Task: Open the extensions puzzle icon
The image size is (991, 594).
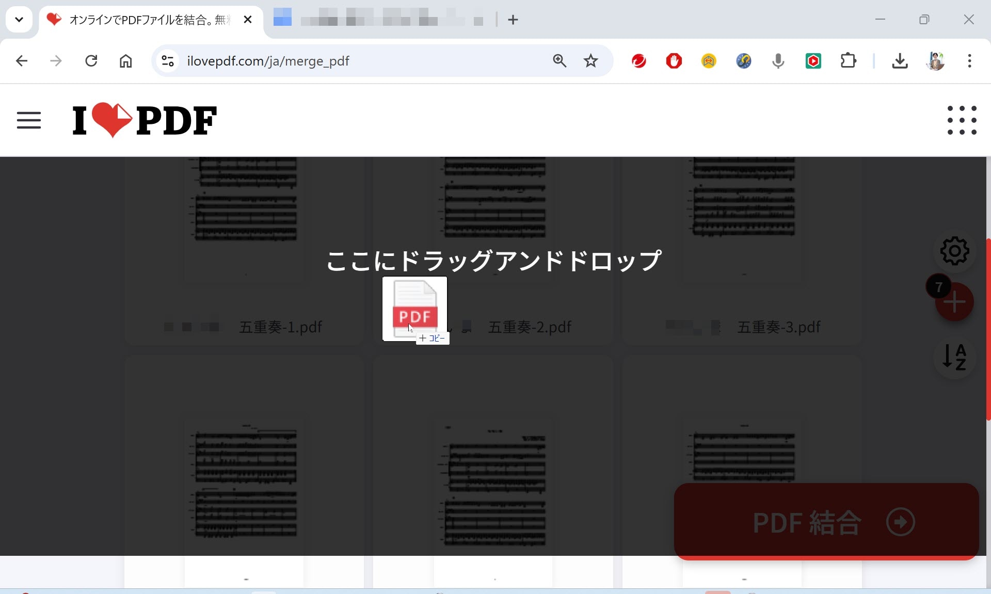Action: (x=848, y=61)
